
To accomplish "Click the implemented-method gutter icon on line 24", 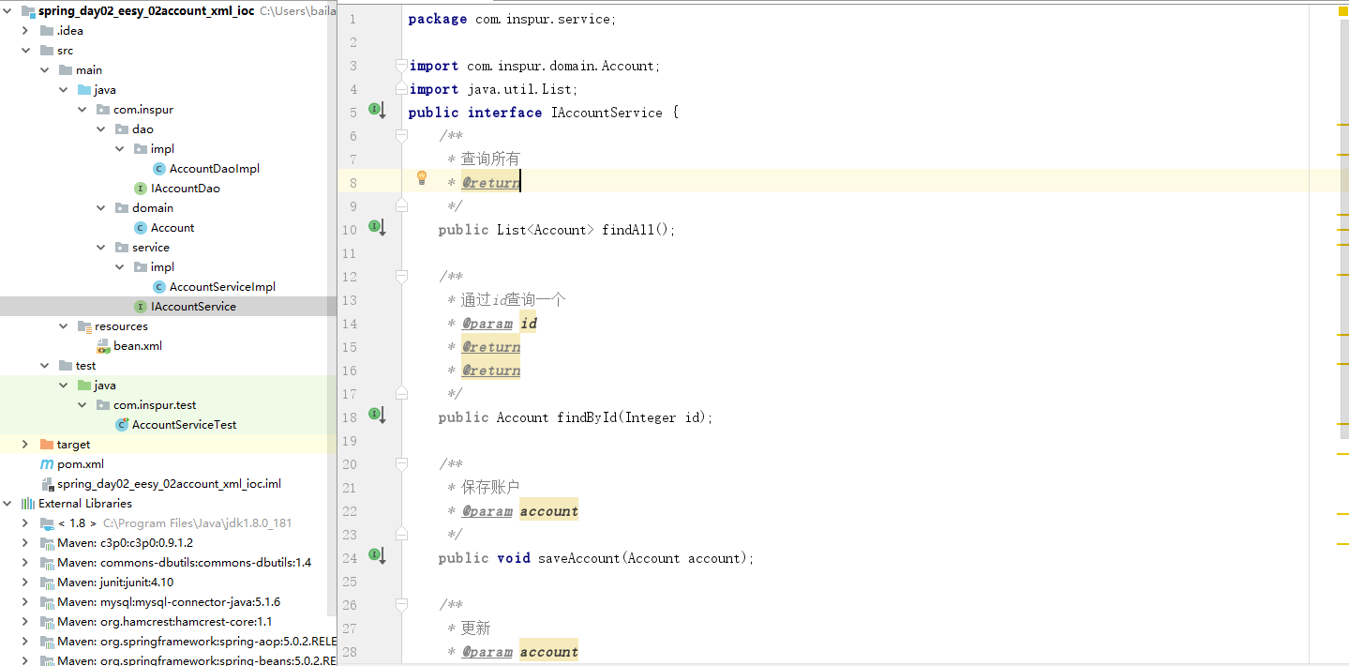I will (377, 555).
